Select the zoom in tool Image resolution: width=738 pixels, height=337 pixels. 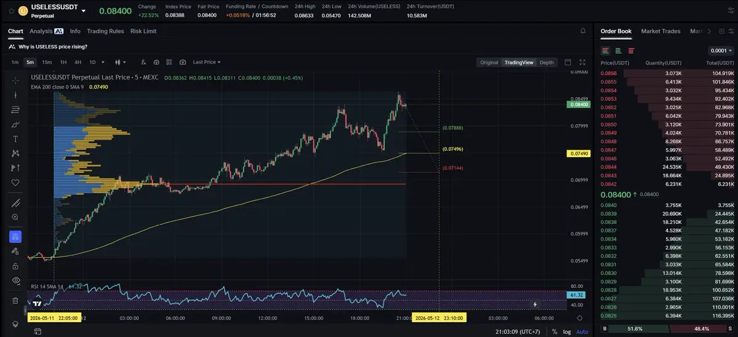(15, 217)
